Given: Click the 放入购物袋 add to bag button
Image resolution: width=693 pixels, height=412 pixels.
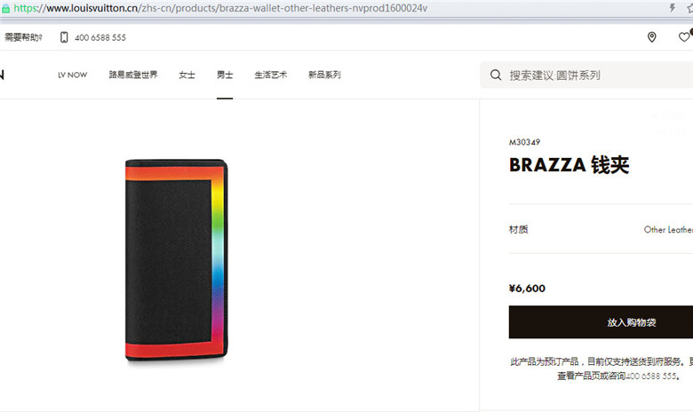Looking at the screenshot, I should [x=601, y=322].
